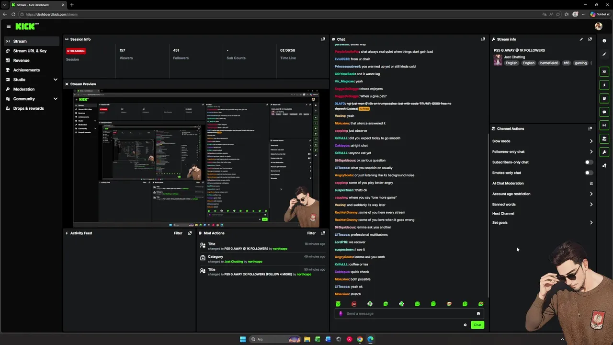Open the info icon in right sidebar
The width and height of the screenshot is (613, 345).
click(604, 41)
